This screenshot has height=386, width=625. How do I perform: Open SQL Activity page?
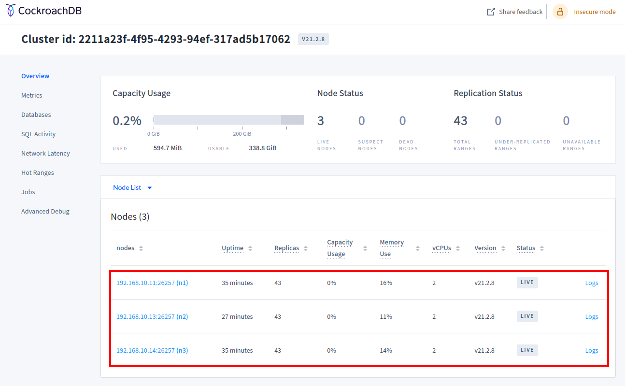(39, 134)
